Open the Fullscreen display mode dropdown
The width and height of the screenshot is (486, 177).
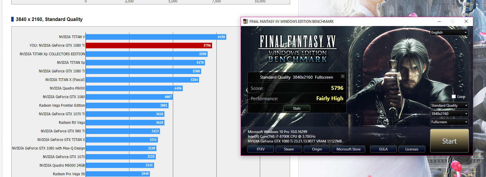pos(449,122)
